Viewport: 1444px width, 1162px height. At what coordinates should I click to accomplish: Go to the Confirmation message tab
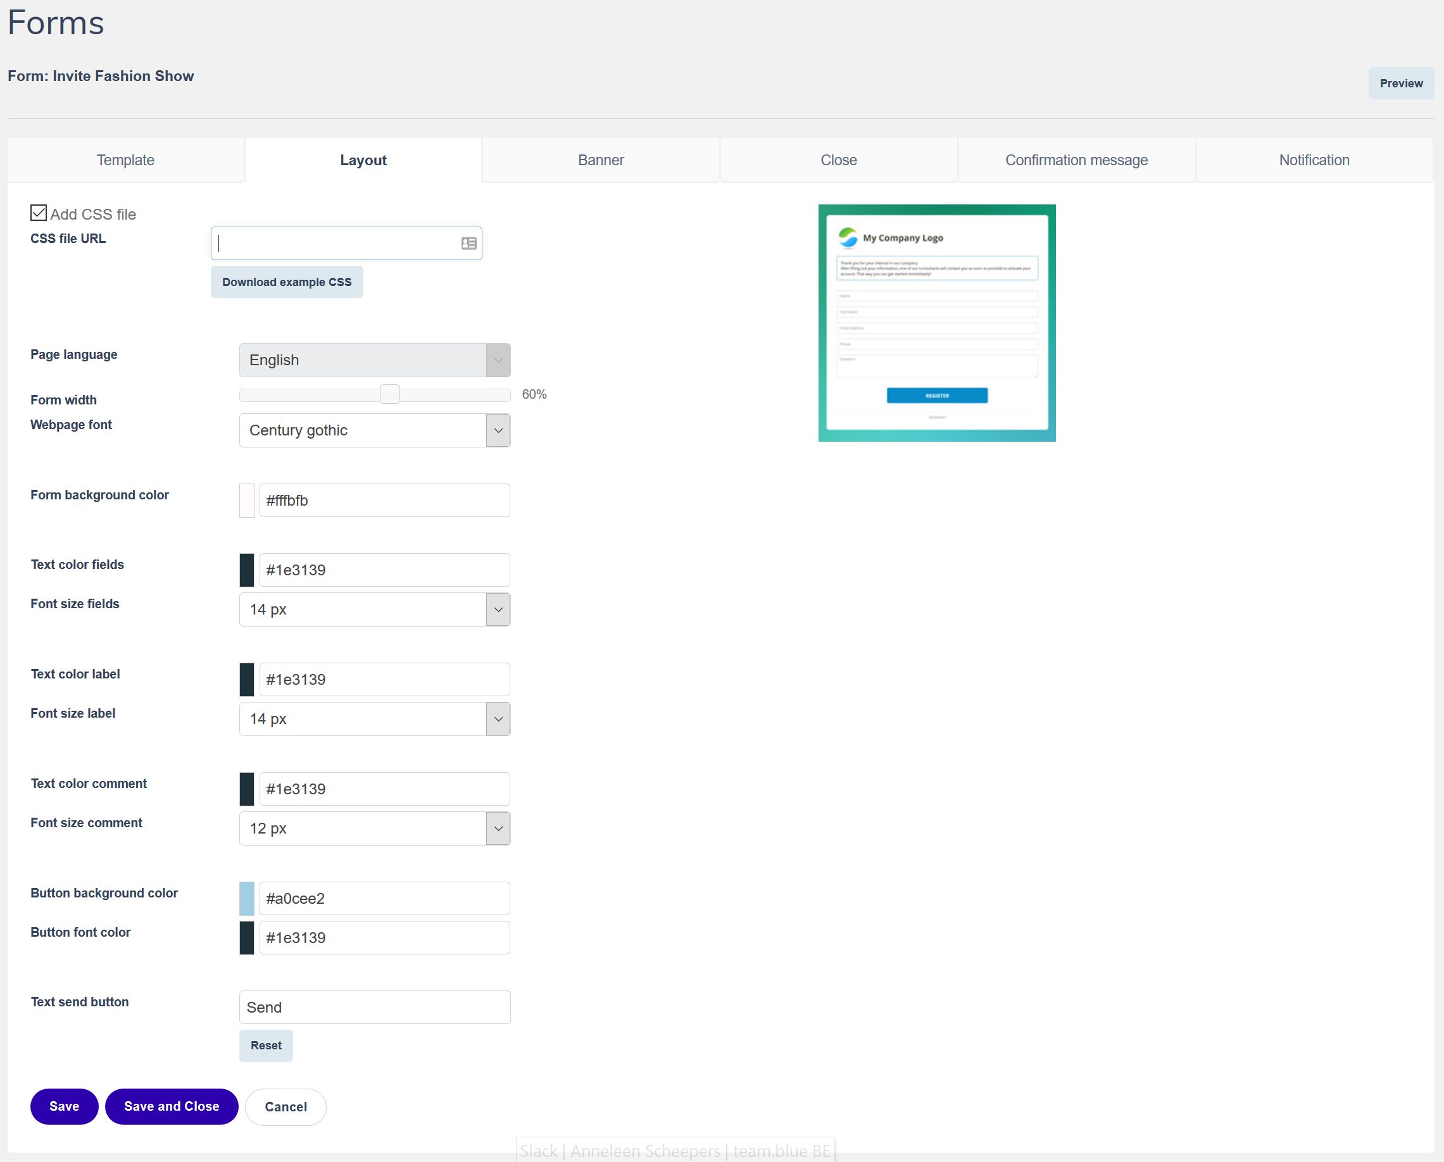1076,160
